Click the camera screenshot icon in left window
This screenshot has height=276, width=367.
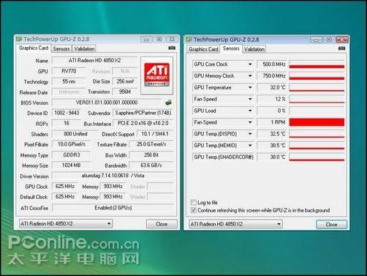172,48
